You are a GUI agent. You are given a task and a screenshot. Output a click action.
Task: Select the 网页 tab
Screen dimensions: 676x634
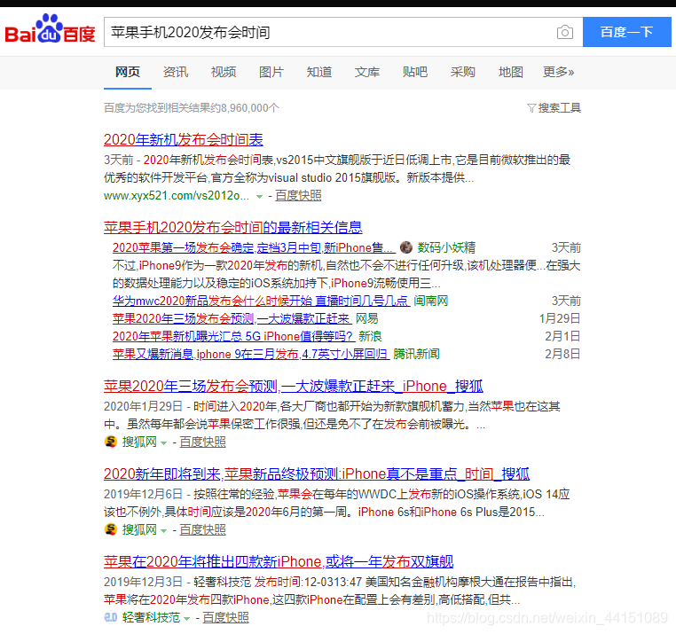[x=128, y=72]
